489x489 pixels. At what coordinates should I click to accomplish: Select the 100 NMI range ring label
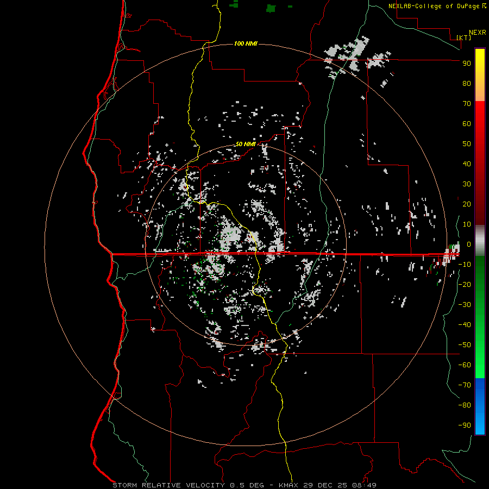246,43
